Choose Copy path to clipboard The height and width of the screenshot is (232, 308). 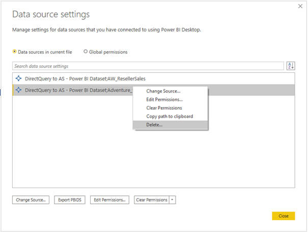click(170, 116)
